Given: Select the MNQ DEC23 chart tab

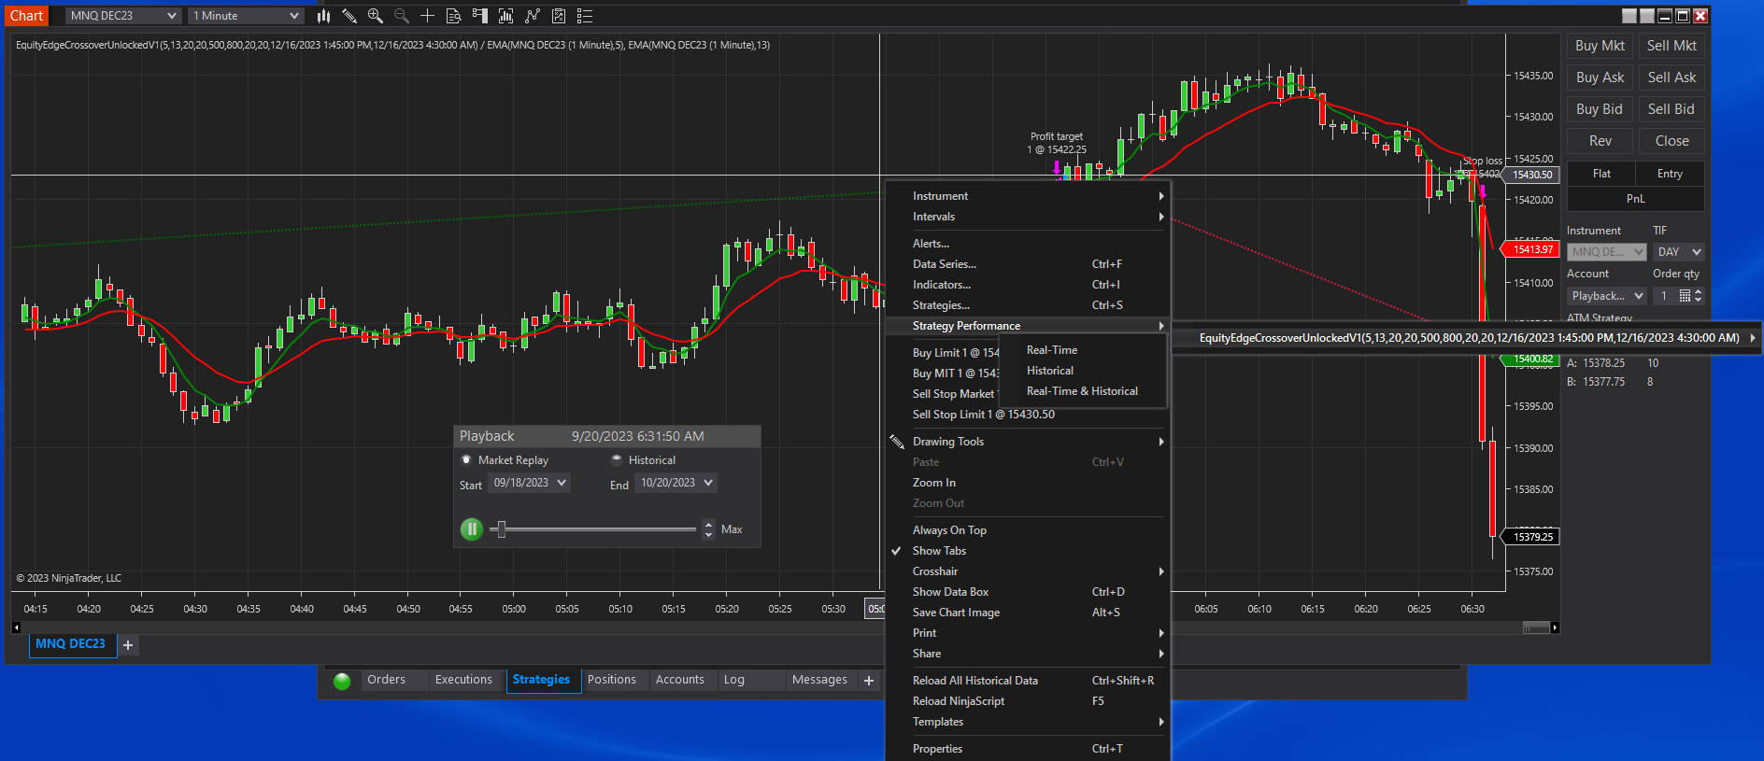Looking at the screenshot, I should pyautogui.click(x=71, y=644).
